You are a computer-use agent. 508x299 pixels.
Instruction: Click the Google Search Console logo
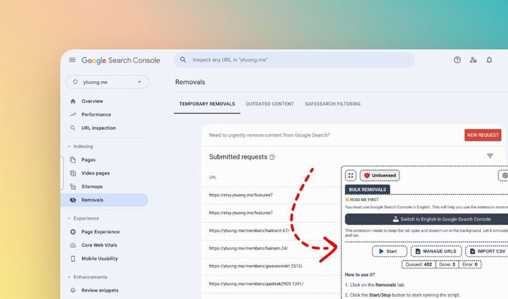point(121,60)
